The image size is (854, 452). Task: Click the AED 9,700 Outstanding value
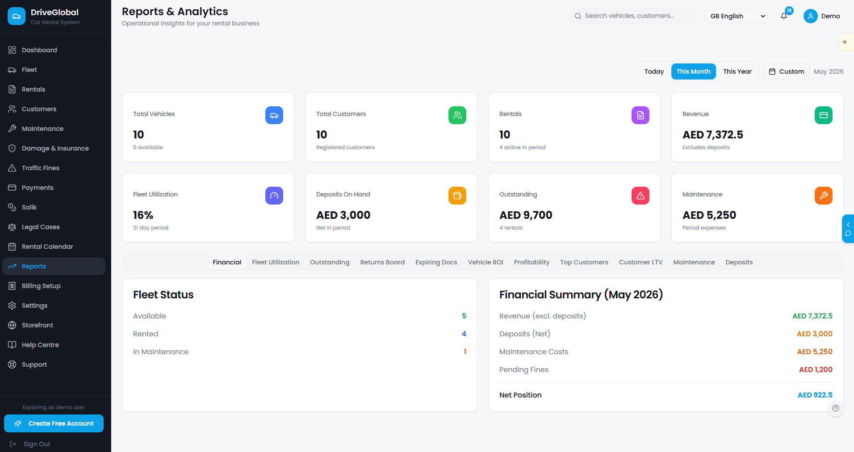tap(526, 215)
